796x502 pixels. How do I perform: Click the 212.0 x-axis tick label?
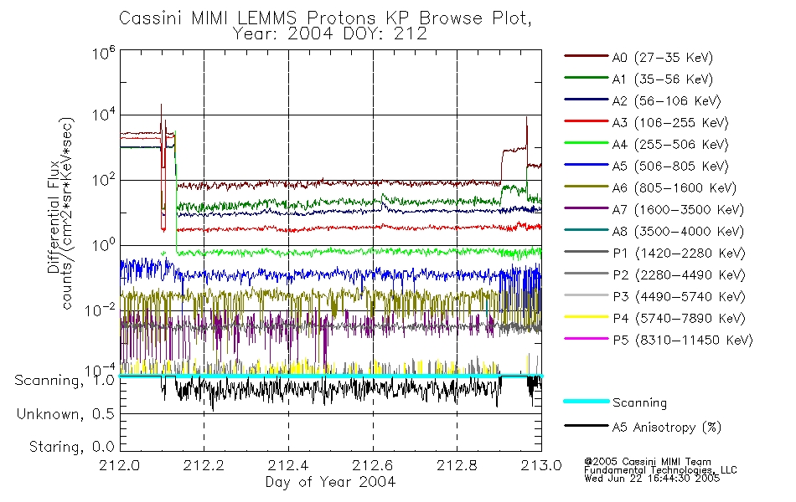pos(119,465)
